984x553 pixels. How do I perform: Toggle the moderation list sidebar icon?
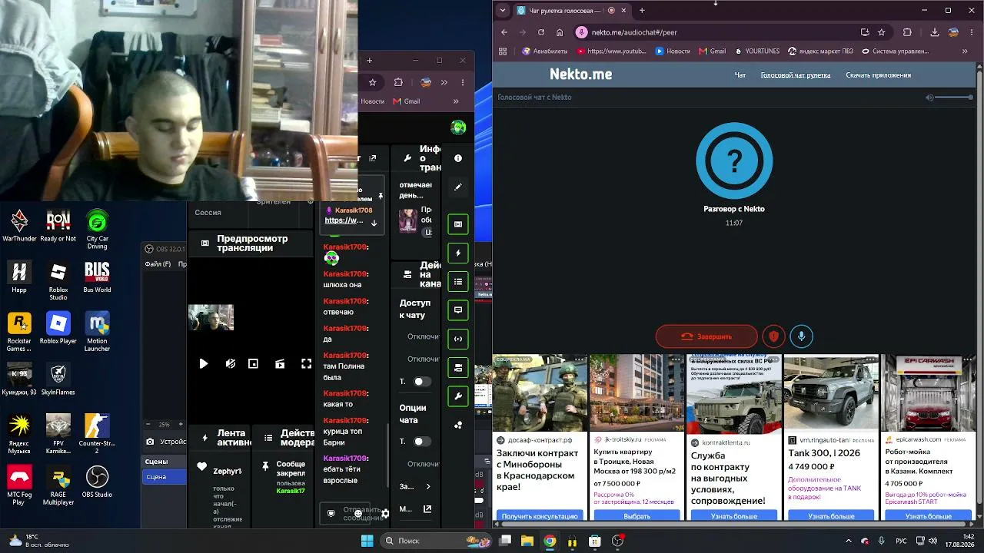[458, 282]
